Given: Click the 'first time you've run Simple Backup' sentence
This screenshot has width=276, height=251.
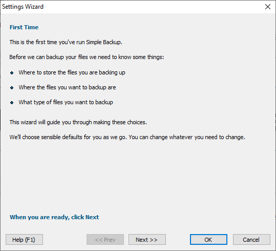Looking at the screenshot, I should click(66, 42).
